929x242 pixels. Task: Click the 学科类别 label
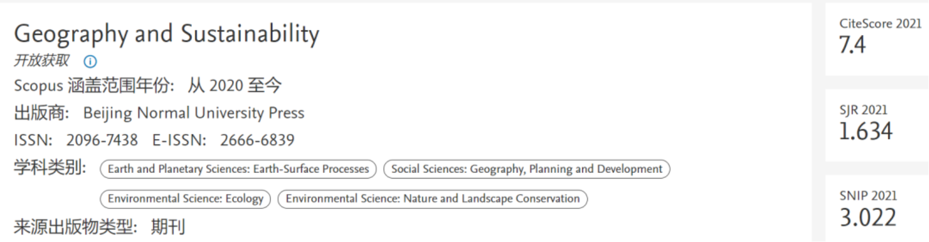click(x=50, y=167)
